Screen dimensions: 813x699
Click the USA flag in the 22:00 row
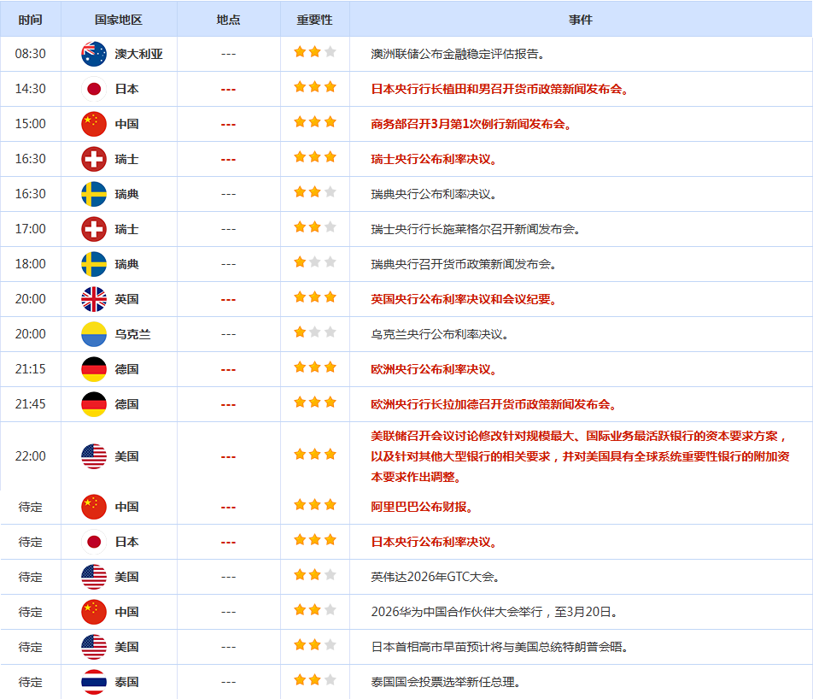pos(94,456)
